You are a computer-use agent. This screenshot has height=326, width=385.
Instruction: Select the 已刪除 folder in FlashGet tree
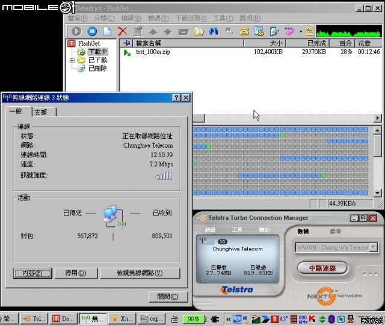tap(97, 68)
